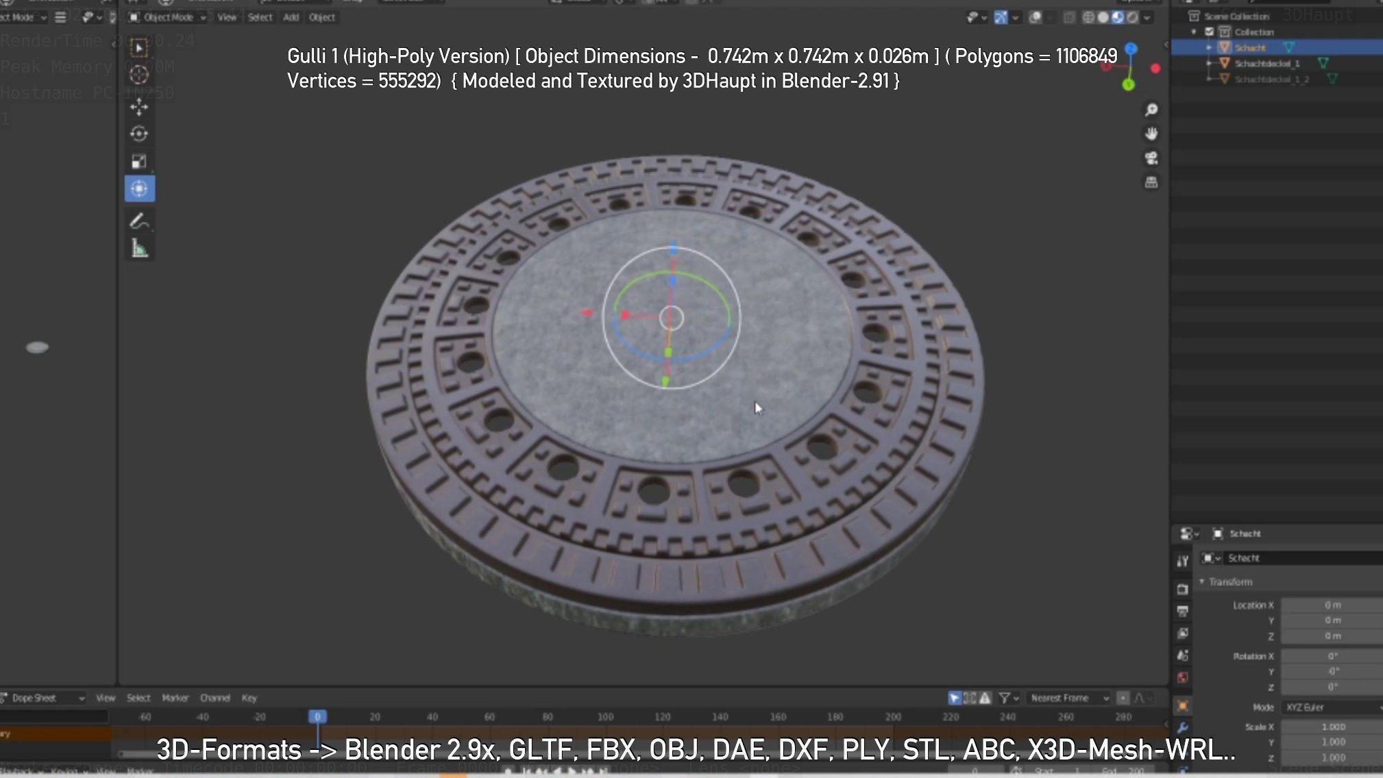Image resolution: width=1383 pixels, height=778 pixels.
Task: Click the blue Z axis gizmo ball
Action: (1131, 49)
